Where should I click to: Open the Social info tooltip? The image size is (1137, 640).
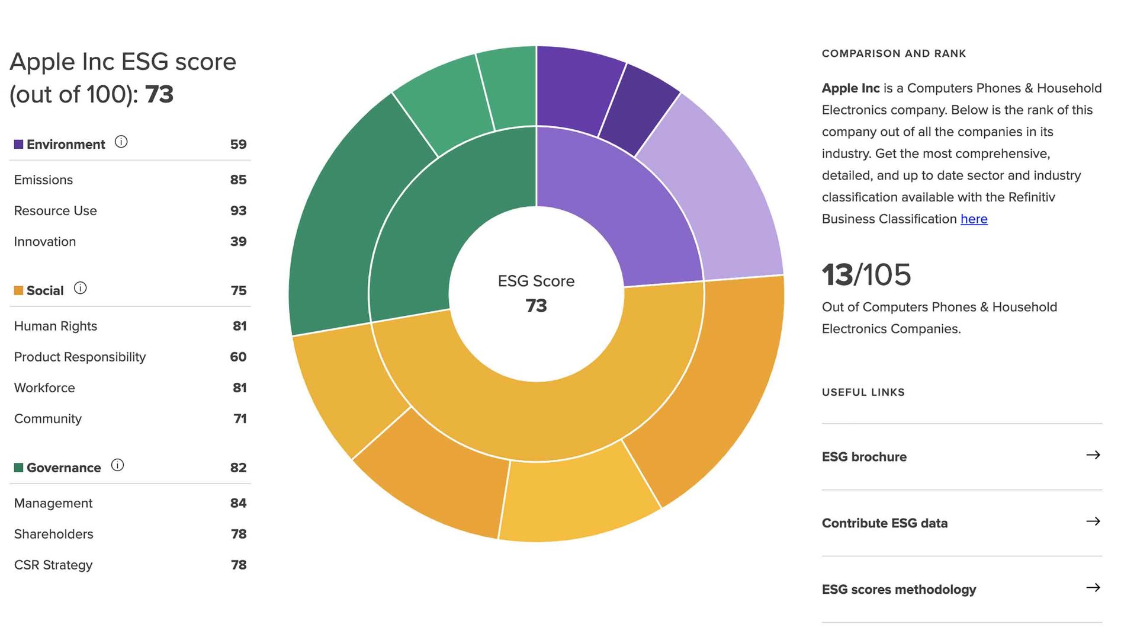coord(81,287)
